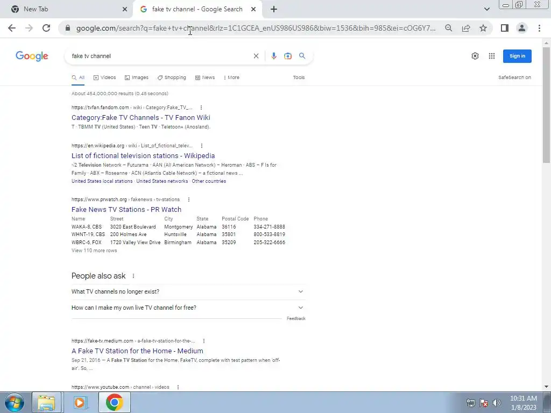This screenshot has width=551, height=413.
Task: Click the Google logo
Action: tap(32, 56)
